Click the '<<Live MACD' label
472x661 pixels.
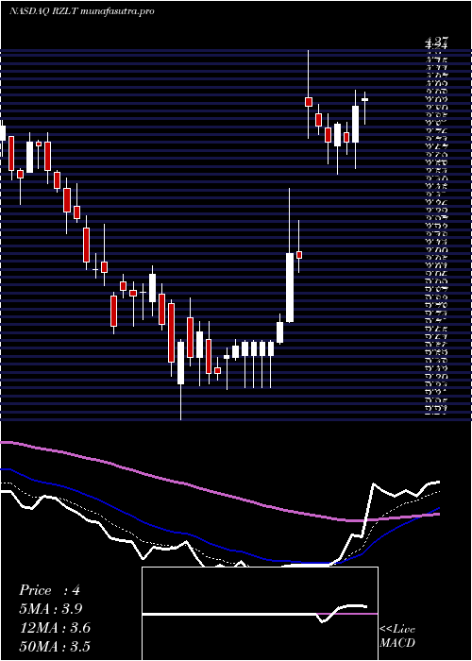pos(397,636)
